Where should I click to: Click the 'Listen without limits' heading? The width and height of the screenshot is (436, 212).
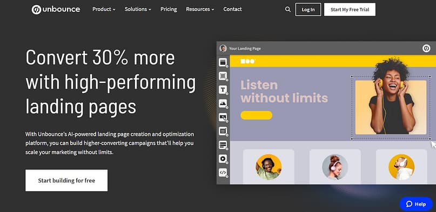(284, 91)
